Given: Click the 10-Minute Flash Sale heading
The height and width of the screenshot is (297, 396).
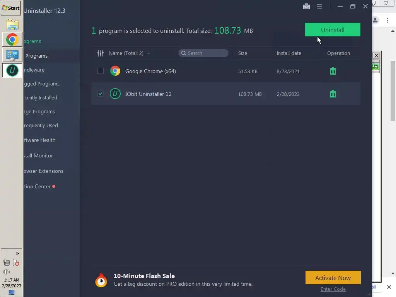Looking at the screenshot, I should pyautogui.click(x=144, y=276).
